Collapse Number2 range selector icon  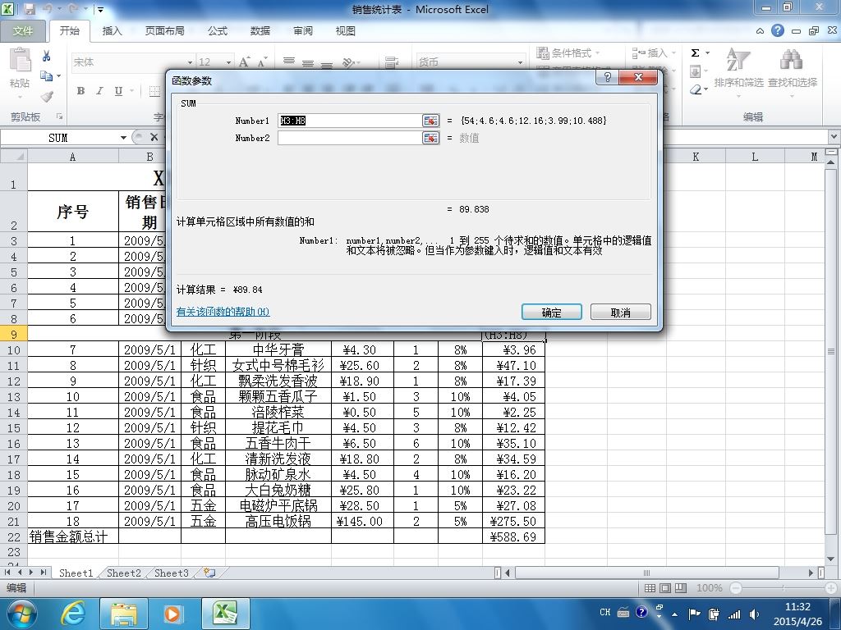click(430, 138)
